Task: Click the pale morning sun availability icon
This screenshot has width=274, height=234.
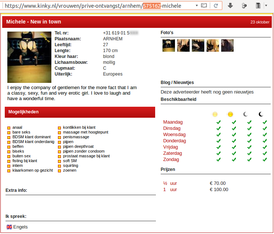Action: tap(215, 114)
